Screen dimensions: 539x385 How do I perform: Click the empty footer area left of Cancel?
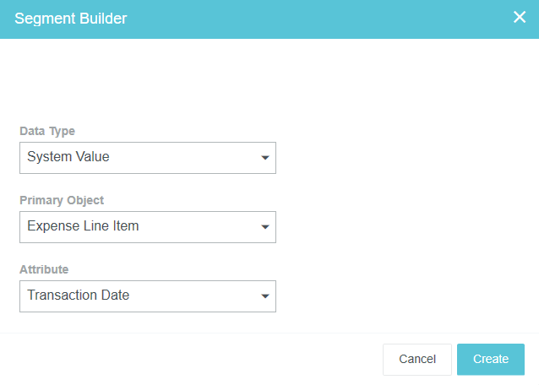[x=186, y=359]
